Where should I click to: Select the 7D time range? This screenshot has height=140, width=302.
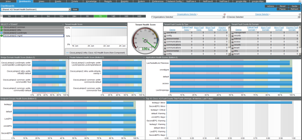click(100, 16)
